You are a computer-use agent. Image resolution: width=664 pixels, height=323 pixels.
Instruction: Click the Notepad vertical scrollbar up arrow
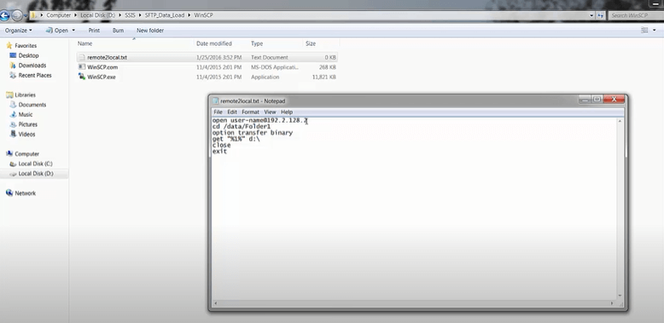click(x=620, y=121)
